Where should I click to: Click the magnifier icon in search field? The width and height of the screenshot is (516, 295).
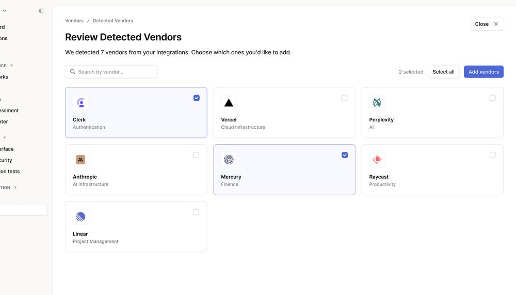click(x=73, y=71)
